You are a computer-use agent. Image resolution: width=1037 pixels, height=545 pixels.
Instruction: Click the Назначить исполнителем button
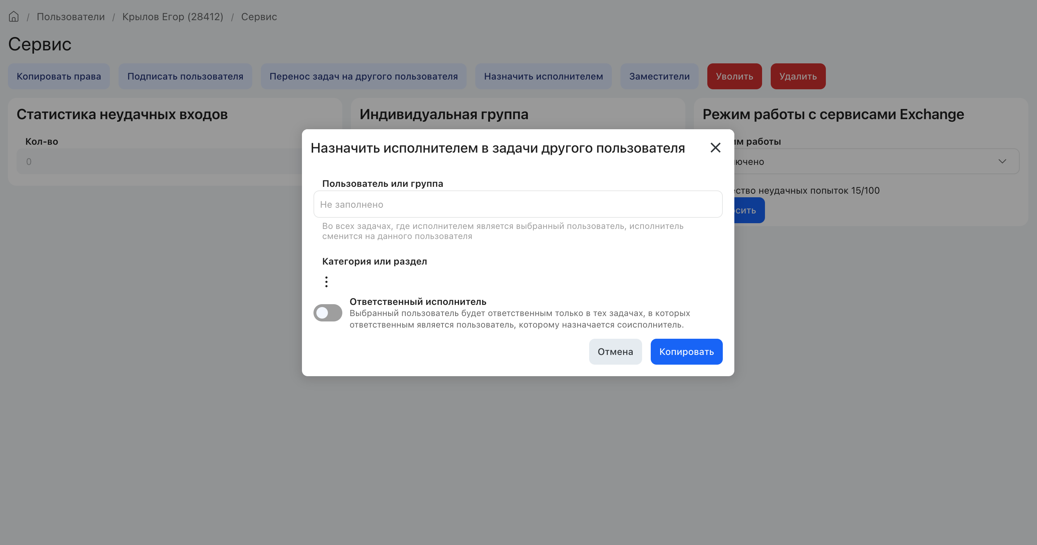[543, 76]
